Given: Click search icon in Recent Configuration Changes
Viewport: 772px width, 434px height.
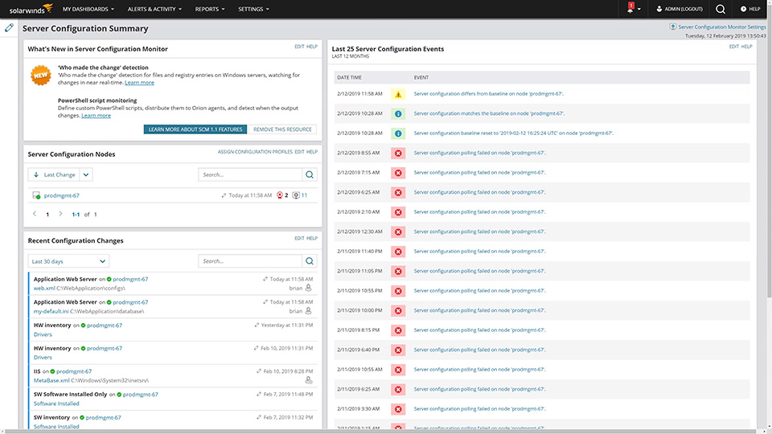Looking at the screenshot, I should pyautogui.click(x=310, y=261).
